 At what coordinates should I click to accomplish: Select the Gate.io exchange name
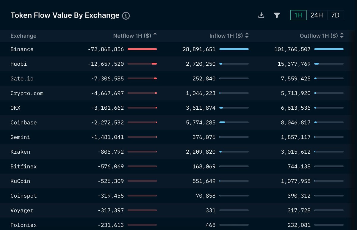[x=22, y=78]
